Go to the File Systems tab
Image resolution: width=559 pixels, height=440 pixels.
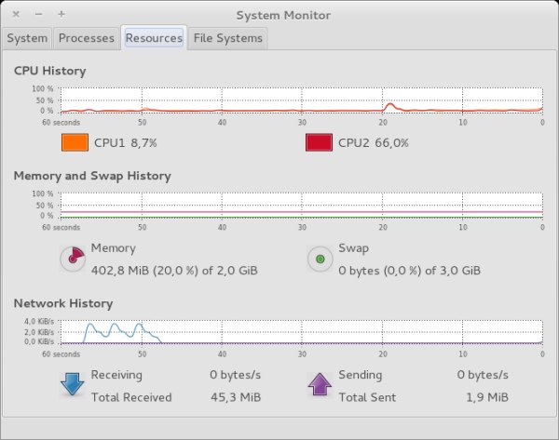[228, 38]
